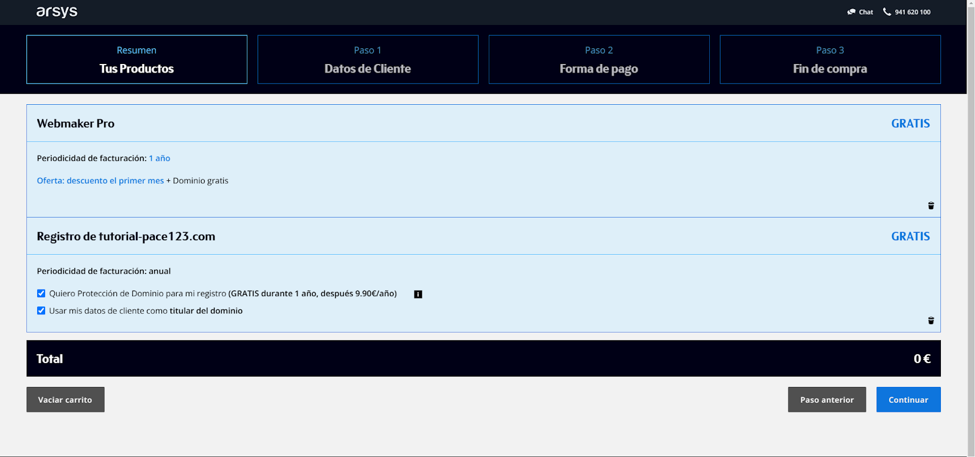This screenshot has height=457, width=975.
Task: Click the info icon beside Protección de Dominio
Action: point(418,294)
